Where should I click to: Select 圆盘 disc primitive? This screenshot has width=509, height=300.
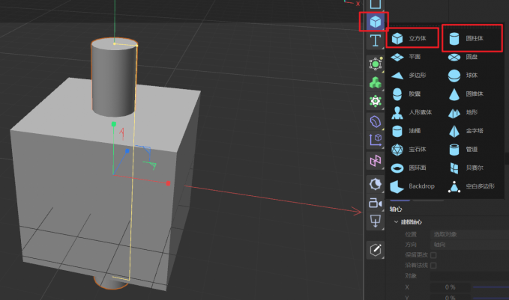pyautogui.click(x=463, y=57)
